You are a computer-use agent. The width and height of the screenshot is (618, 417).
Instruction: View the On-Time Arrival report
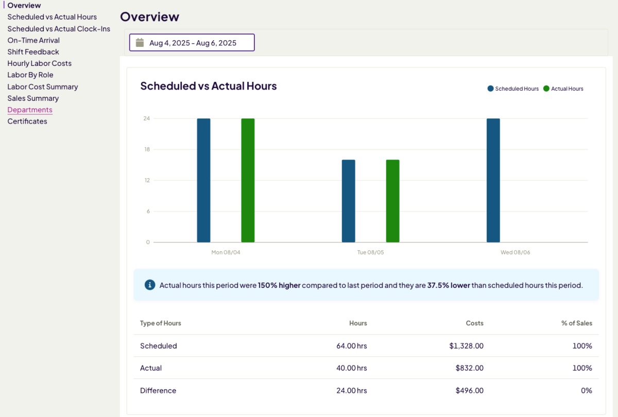[x=33, y=40]
